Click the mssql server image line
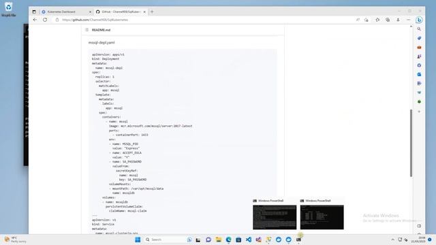This screenshot has height=245, width=436. 151,126
